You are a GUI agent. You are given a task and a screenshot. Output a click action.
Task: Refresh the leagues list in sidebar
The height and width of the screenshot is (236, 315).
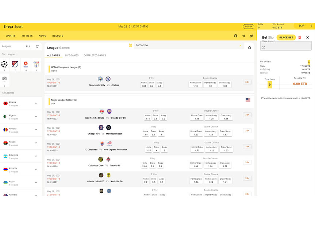pos(37,46)
